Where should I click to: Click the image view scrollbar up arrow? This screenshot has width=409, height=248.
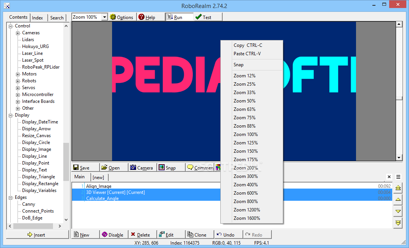pos(399,24)
